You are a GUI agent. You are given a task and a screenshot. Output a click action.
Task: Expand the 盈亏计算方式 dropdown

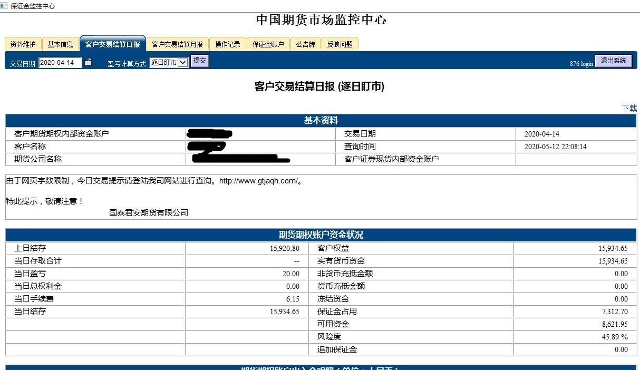169,63
